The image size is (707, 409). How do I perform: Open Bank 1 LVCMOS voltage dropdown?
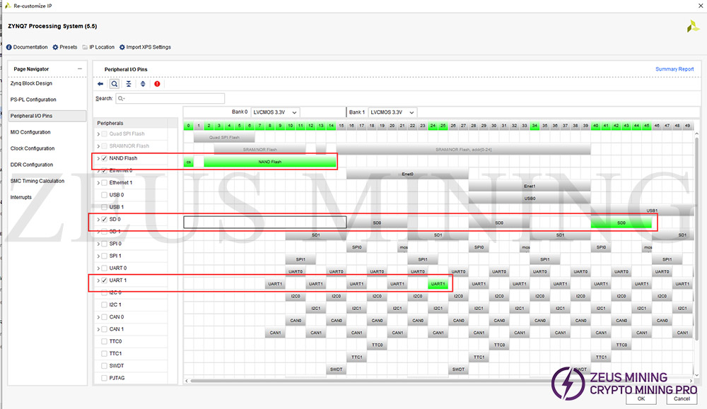pos(392,112)
